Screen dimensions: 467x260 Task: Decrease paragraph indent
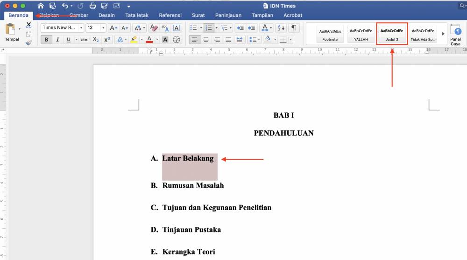[240, 28]
